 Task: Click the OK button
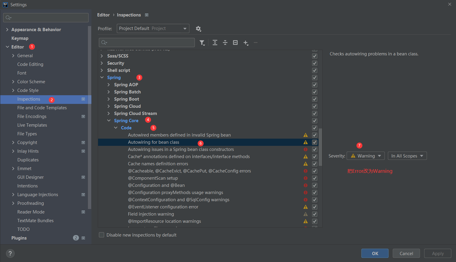(375, 253)
